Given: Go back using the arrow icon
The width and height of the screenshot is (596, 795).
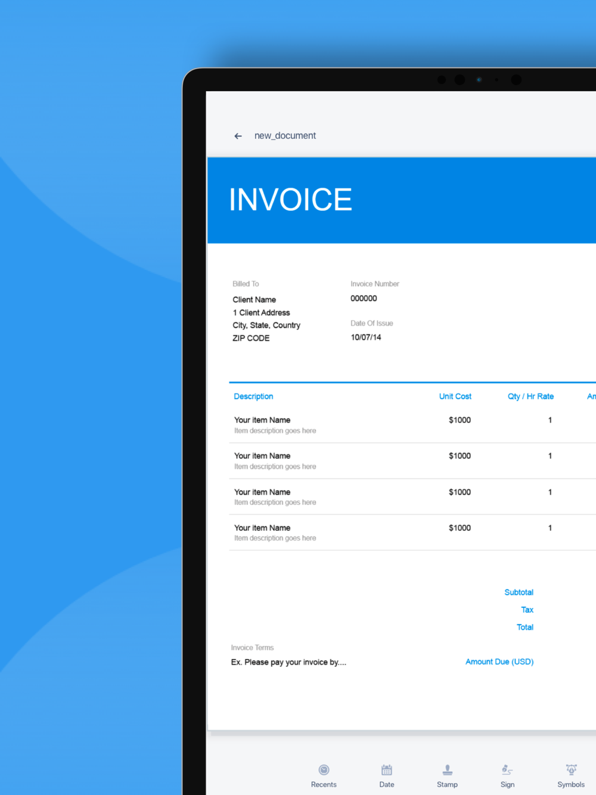Looking at the screenshot, I should [238, 136].
